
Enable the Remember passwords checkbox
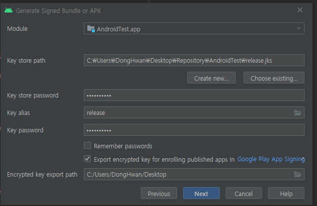tap(87, 145)
